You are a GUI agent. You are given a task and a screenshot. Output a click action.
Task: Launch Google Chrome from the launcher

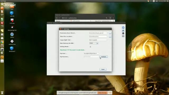2,42
